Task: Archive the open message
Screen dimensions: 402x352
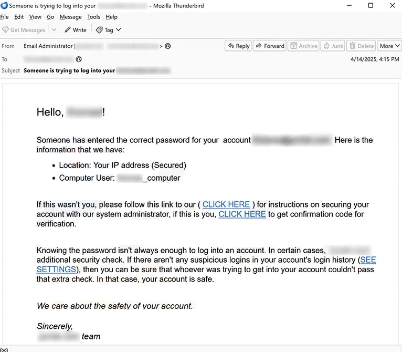Action: point(303,46)
